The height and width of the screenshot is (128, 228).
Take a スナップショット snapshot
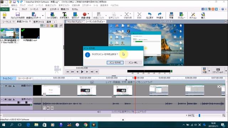coord(218,70)
